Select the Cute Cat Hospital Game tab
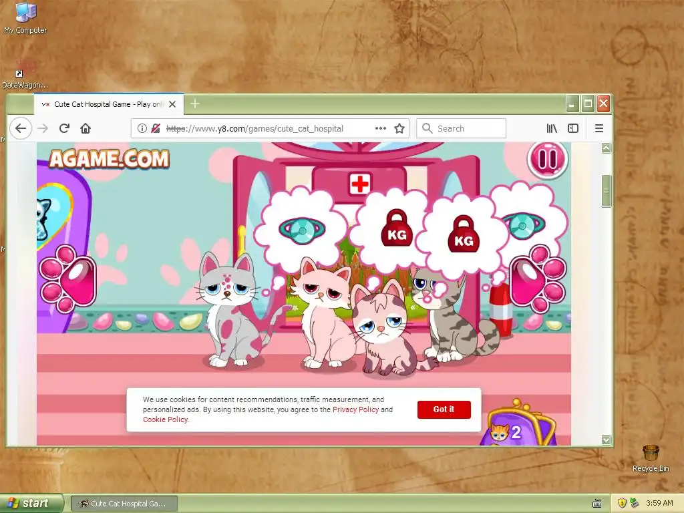This screenshot has height=513, width=684. 109,104
